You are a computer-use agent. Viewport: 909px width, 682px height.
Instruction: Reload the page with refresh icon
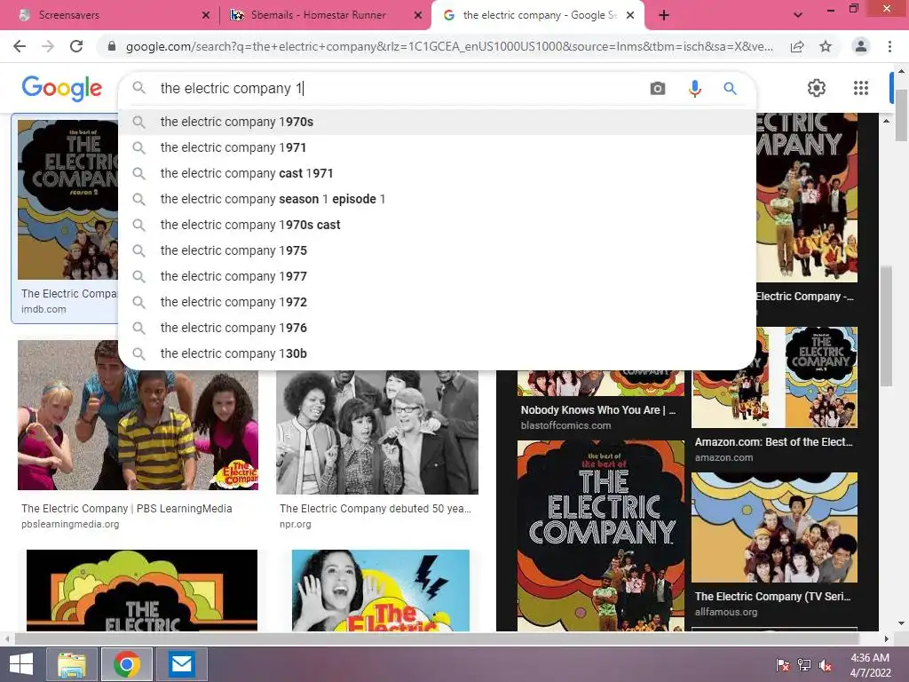[x=76, y=46]
